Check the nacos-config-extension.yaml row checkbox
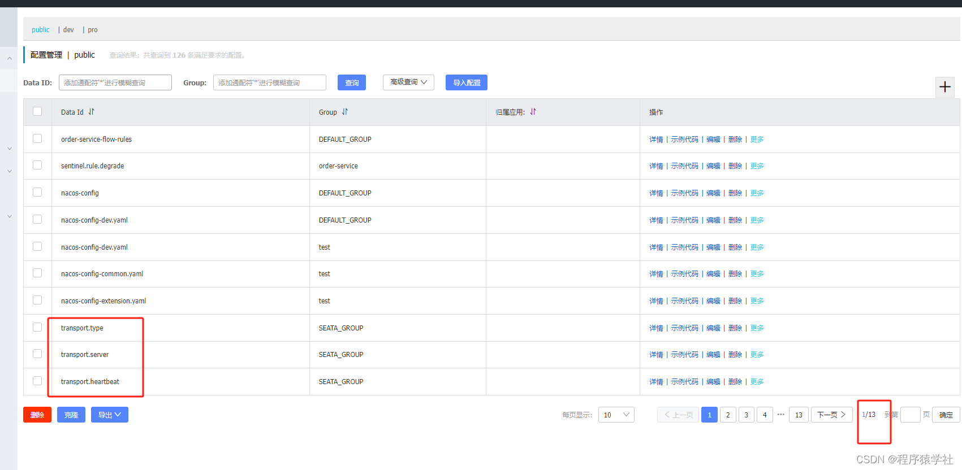Viewport: 962px width, 470px height. [37, 300]
